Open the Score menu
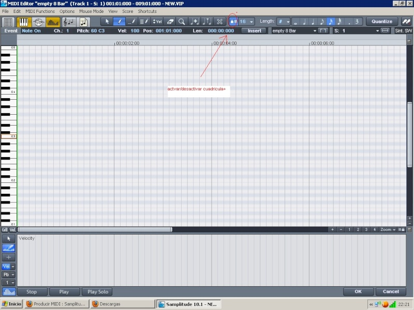Image resolution: width=414 pixels, height=310 pixels. tap(127, 11)
